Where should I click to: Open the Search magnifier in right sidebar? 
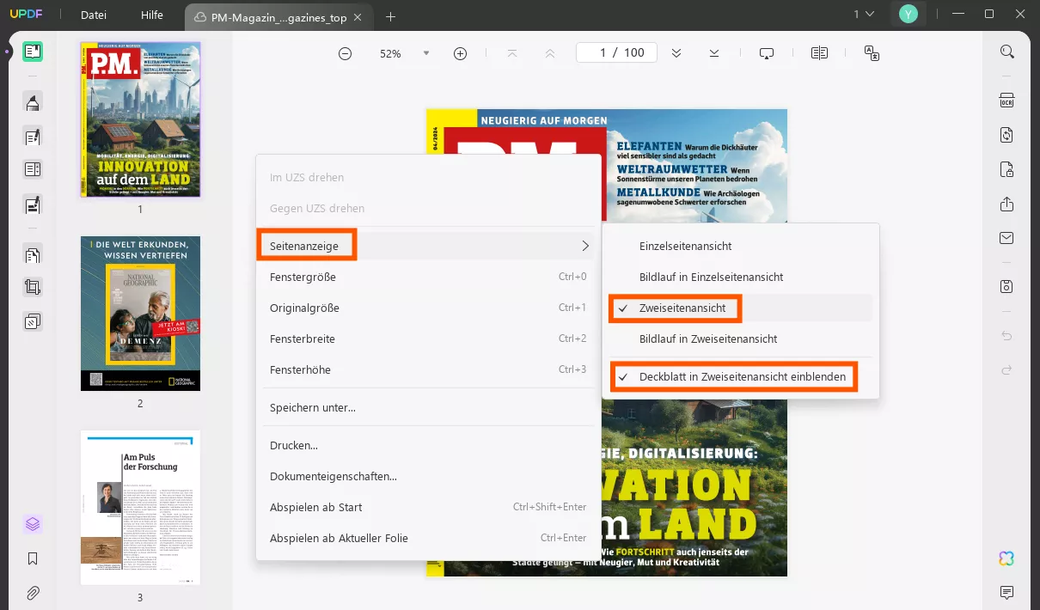[1006, 52]
